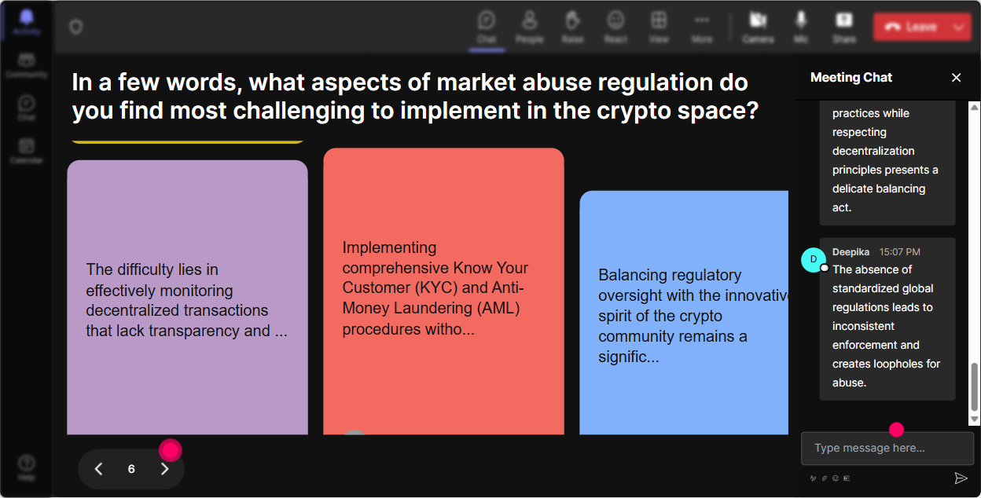The image size is (981, 498).
Task: Open the React emoji options
Action: point(615,27)
